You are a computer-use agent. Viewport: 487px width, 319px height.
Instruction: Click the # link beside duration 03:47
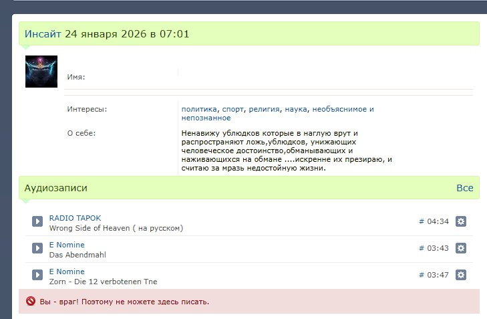(x=421, y=275)
